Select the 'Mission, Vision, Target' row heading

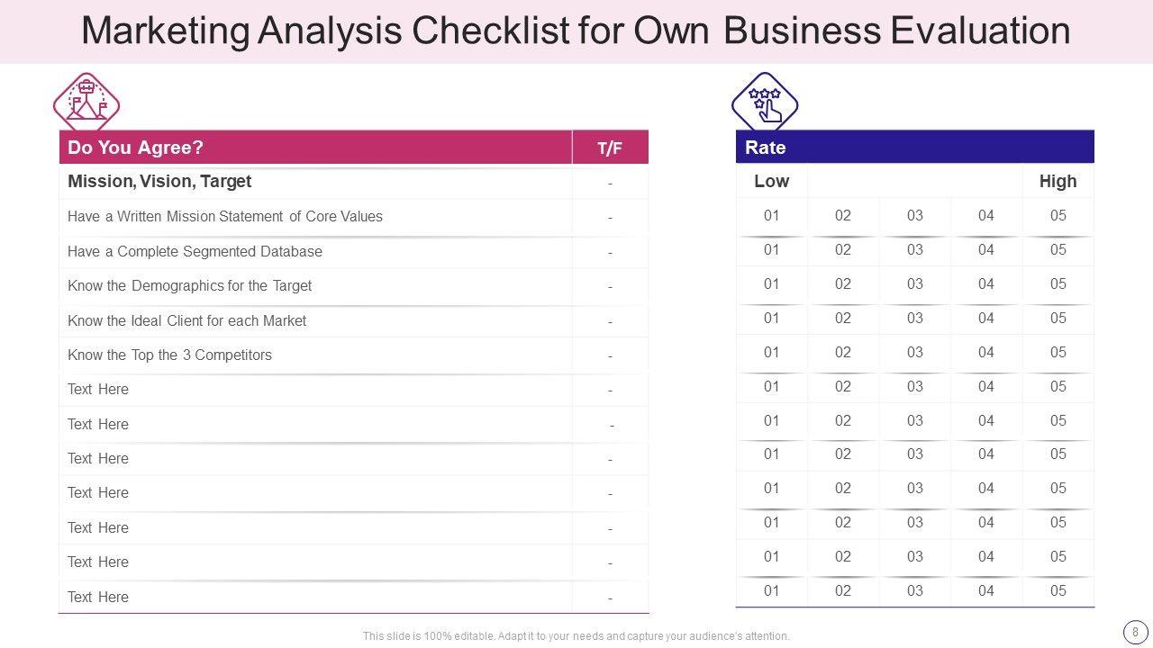(x=159, y=181)
